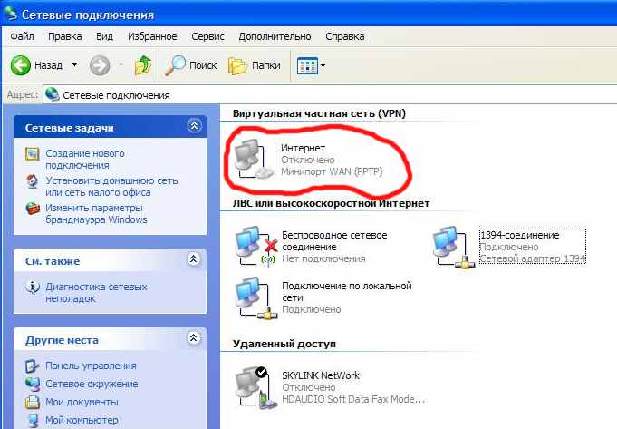Click the new connection wizard icon
This screenshot has height=429, width=617.
33,154
